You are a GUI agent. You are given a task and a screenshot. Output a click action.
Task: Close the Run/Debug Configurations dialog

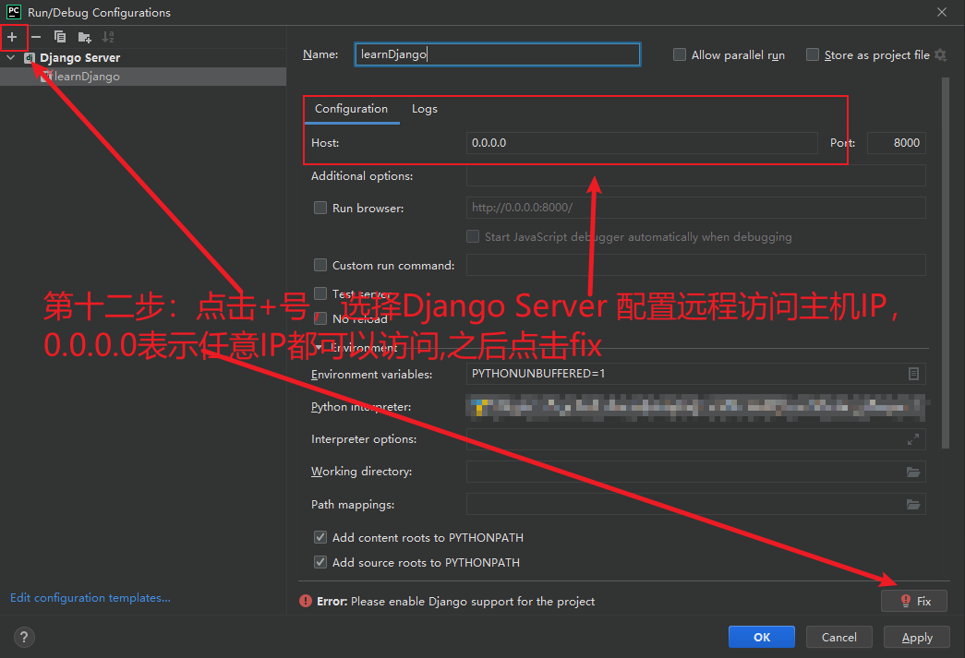[942, 12]
